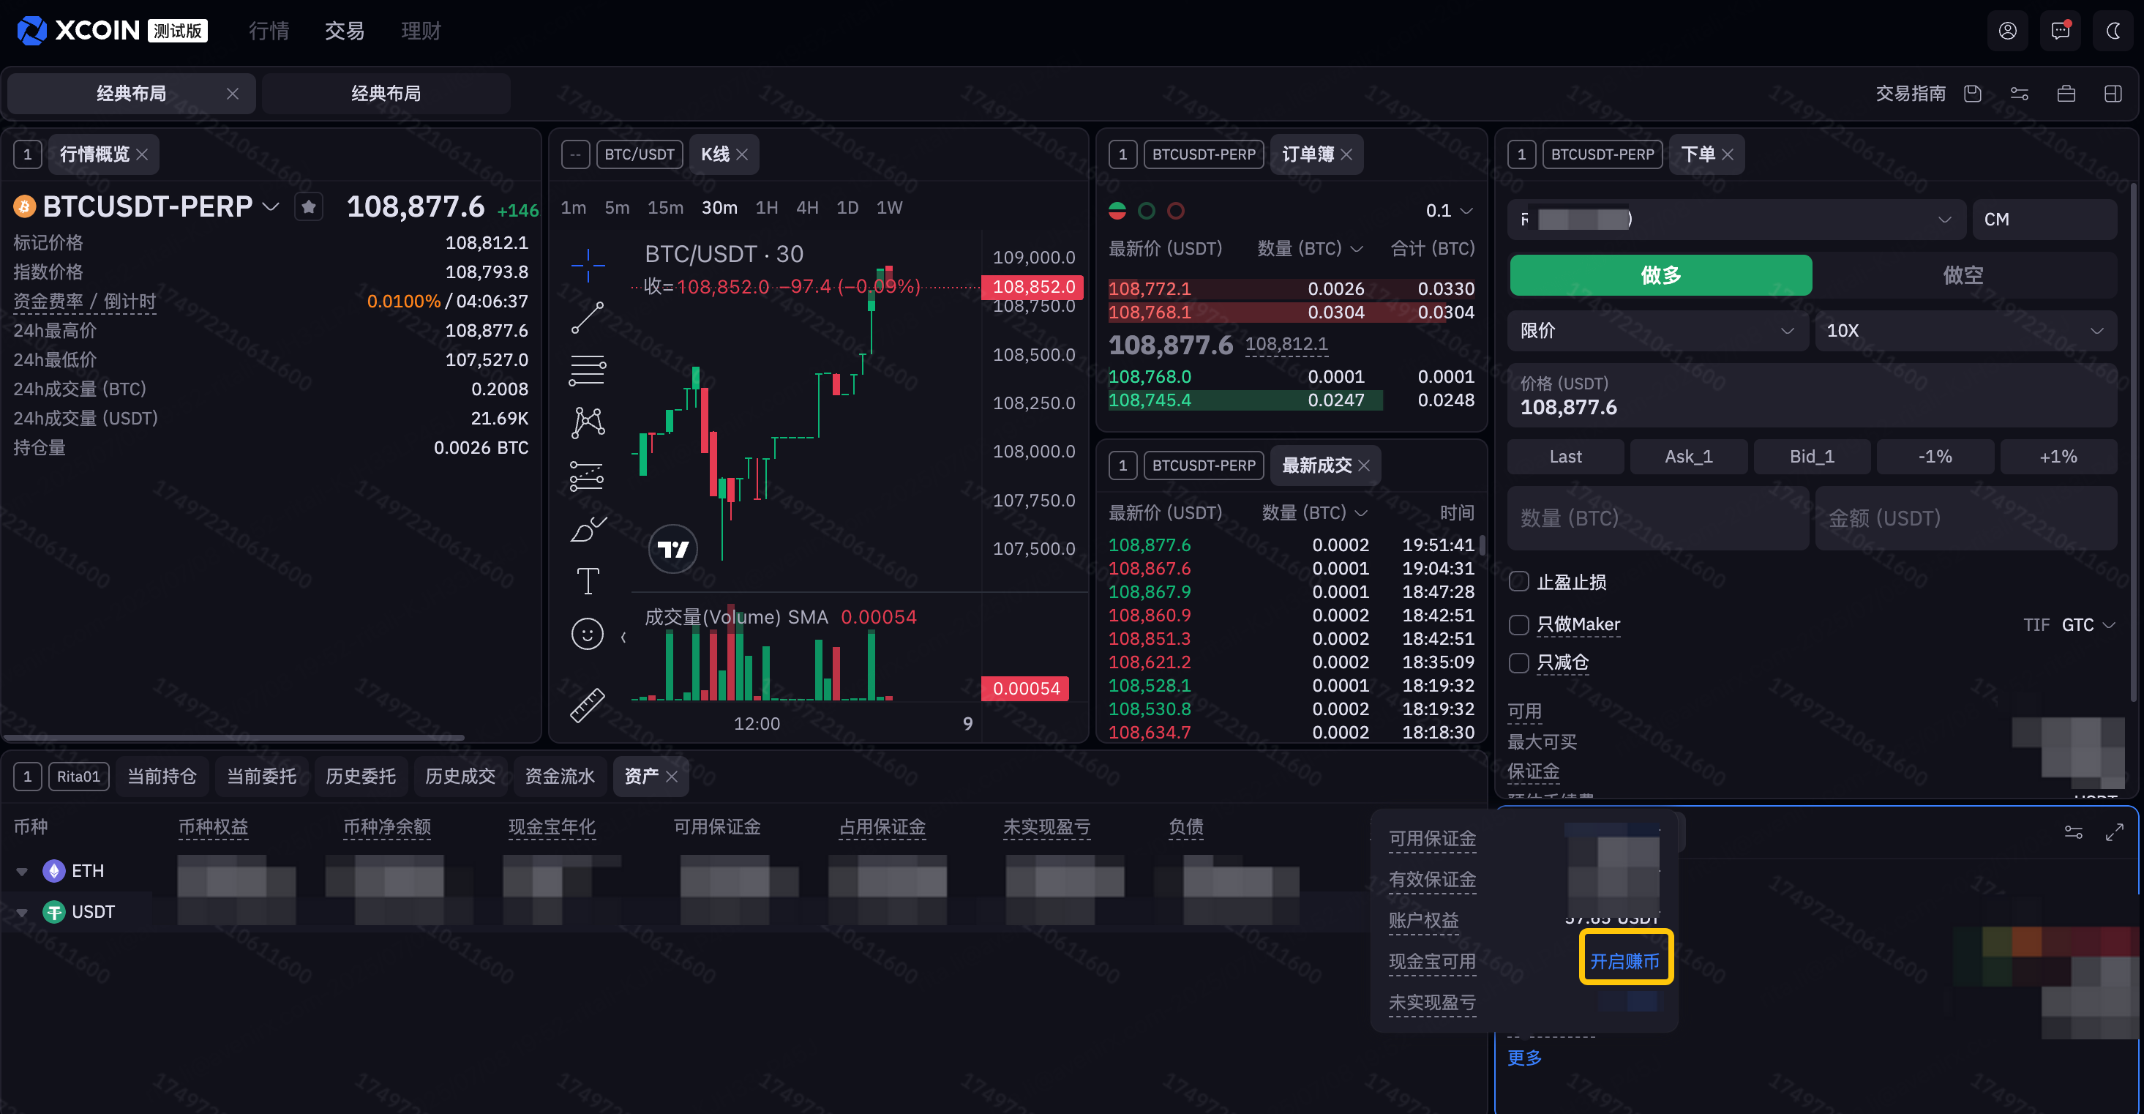This screenshot has width=2144, height=1114.
Task: Expand the order book 0.1 precision dropdown
Action: pyautogui.click(x=1449, y=211)
